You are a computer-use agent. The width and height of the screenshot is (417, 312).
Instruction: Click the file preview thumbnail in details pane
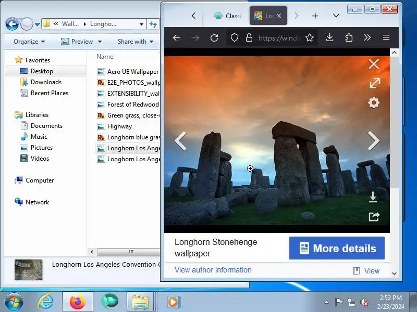pyautogui.click(x=29, y=269)
